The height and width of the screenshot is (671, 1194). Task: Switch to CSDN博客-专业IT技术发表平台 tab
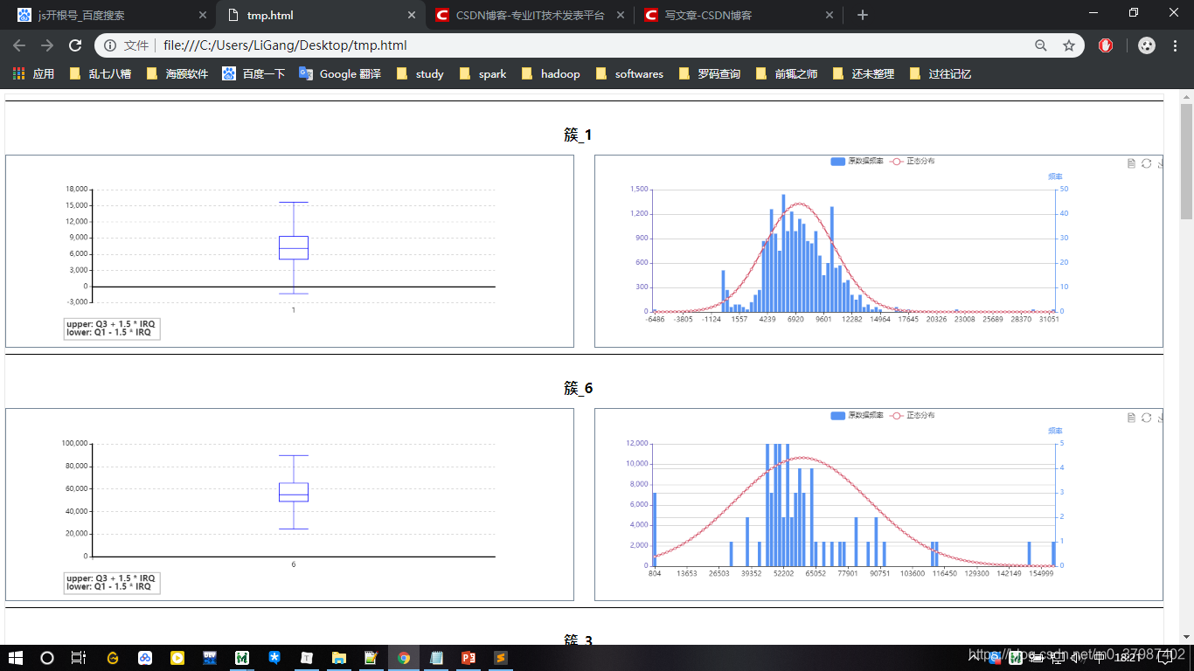(530, 15)
